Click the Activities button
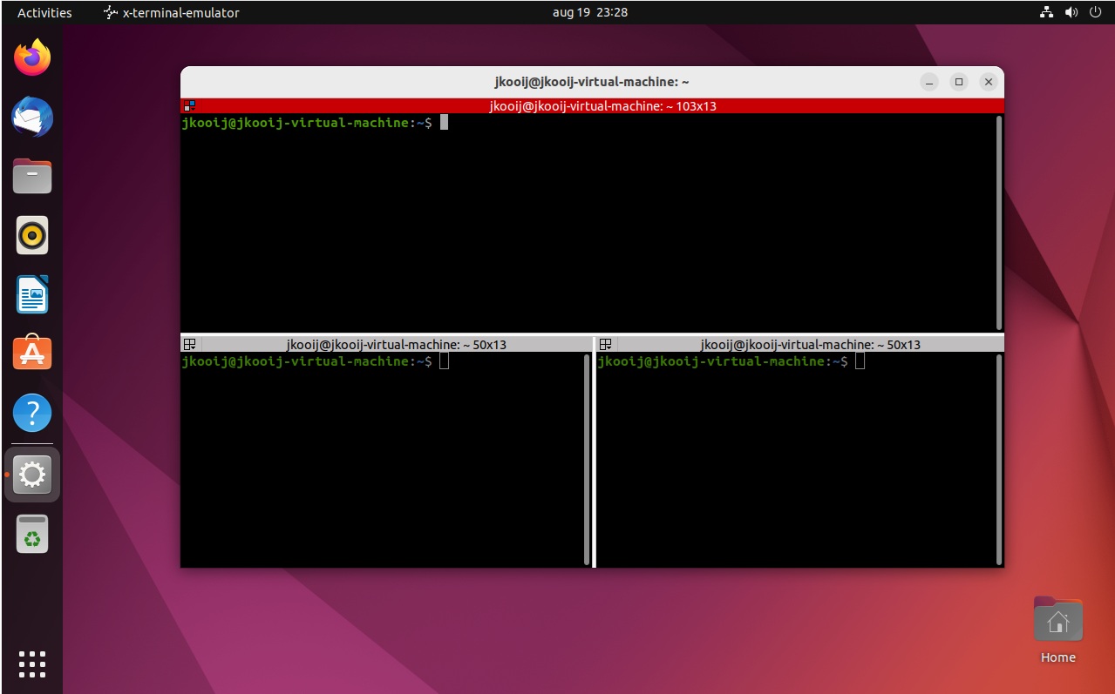Screen dimensions: 1115x694 click(x=44, y=13)
